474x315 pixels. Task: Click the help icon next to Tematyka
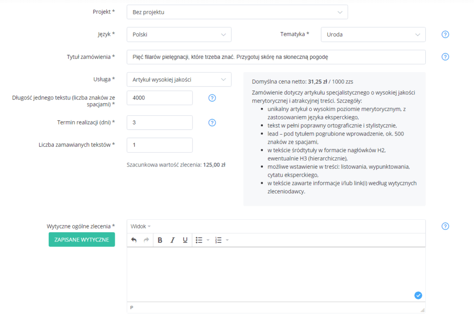click(x=445, y=35)
